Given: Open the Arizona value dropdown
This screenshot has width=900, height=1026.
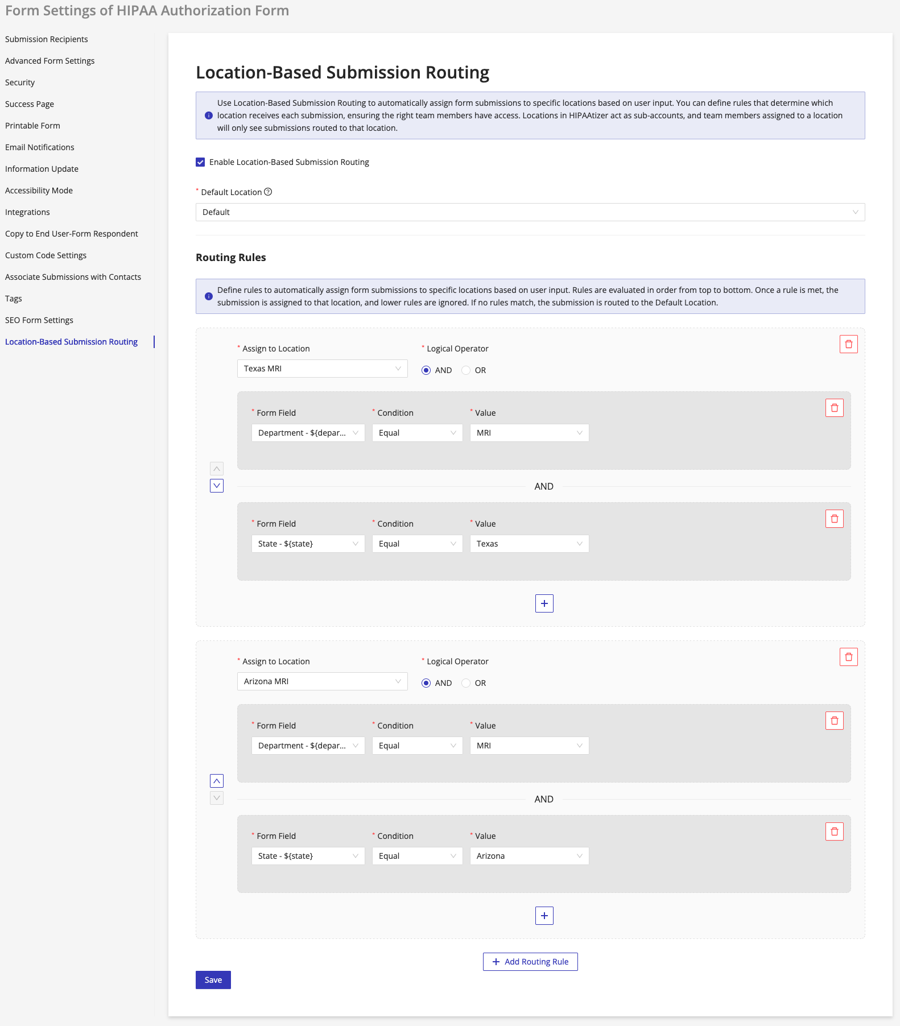Looking at the screenshot, I should pyautogui.click(x=529, y=856).
